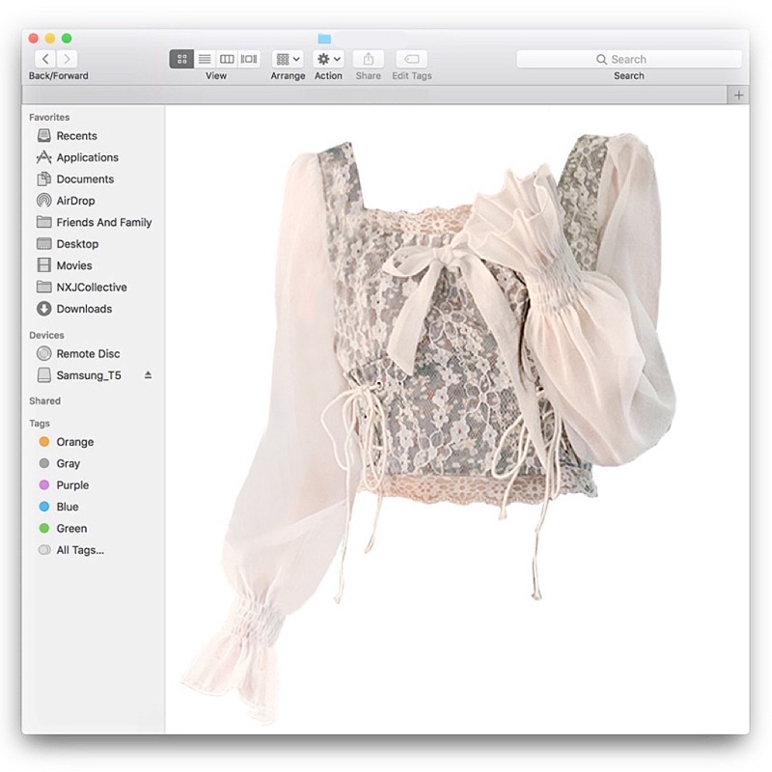Add a new tab with plus button
Viewport: 772px width, 772px height.
coord(738,95)
